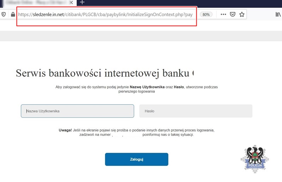
Task: Bookmark this page with star icon
Action: [x=242, y=14]
